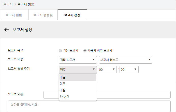Select the 기본 보고서 radio button
The image size is (176, 112).
point(60,51)
